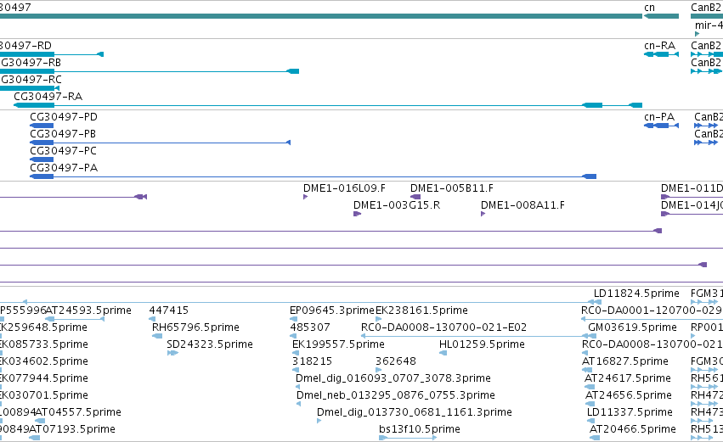Select transcript CG30497-RB
723x442 pixels.
(x=150, y=71)
